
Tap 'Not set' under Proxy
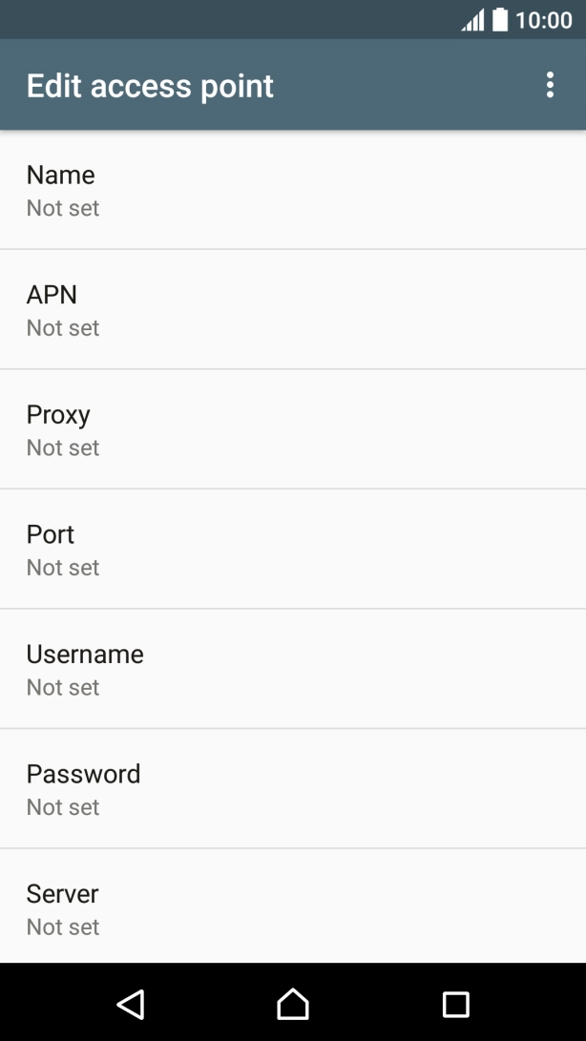[x=63, y=448]
